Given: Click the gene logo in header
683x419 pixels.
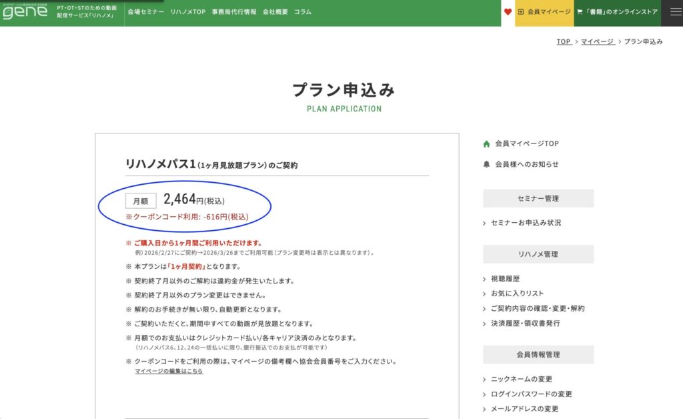Looking at the screenshot, I should point(25,11).
